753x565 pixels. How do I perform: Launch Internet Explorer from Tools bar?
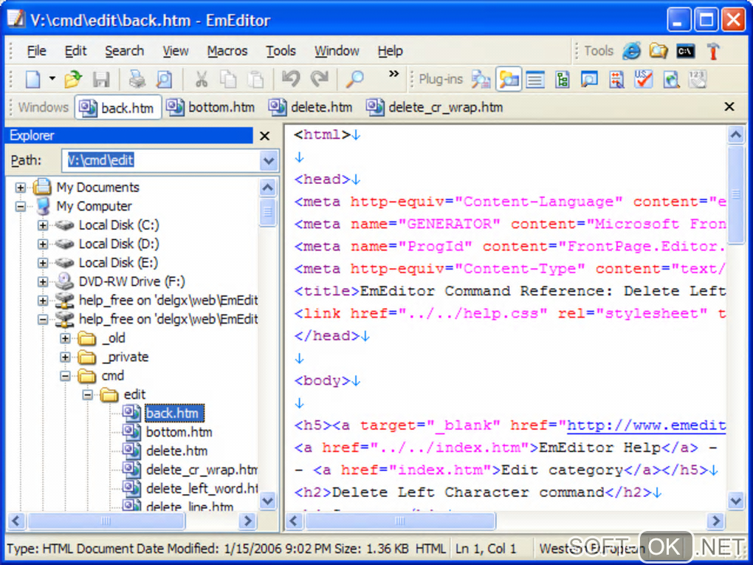[631, 50]
